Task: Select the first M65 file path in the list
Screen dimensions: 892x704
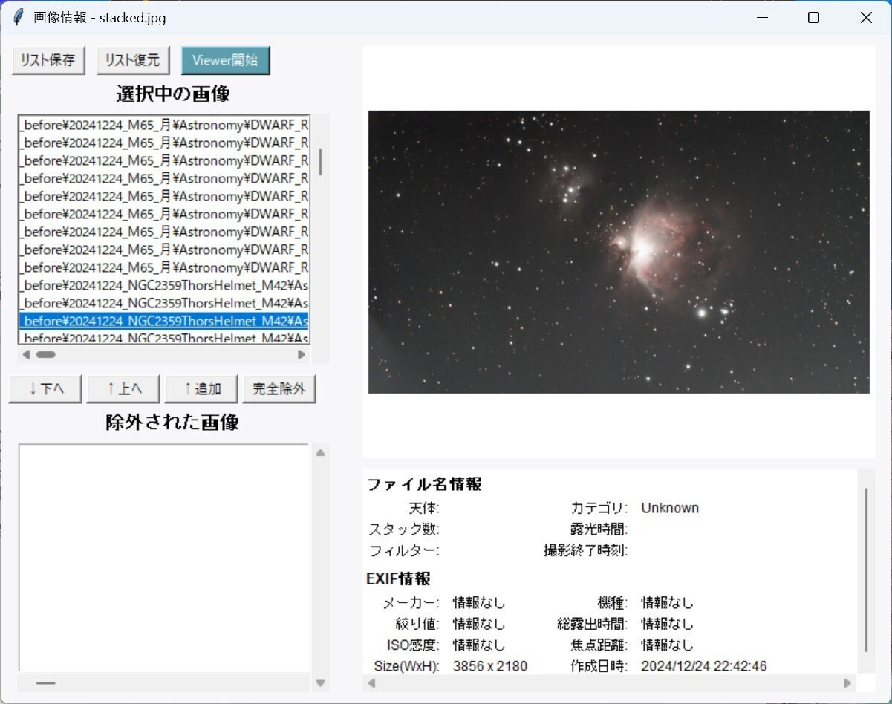Action: 163,125
